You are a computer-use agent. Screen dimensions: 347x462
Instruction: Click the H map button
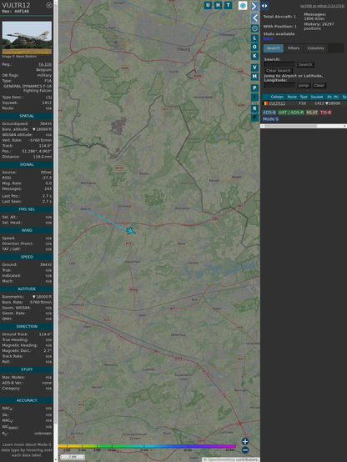[218, 5]
